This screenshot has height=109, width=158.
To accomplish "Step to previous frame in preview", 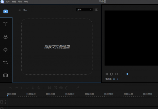I will tap(107, 74).
